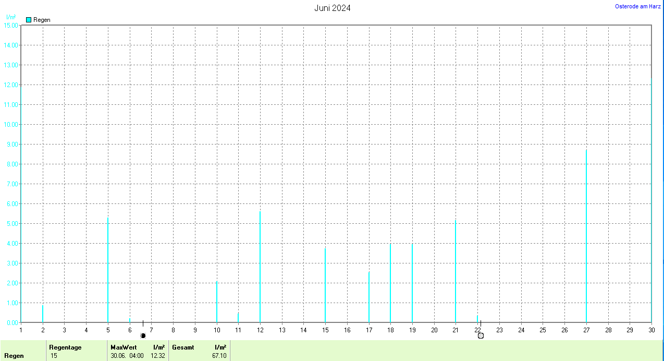Click the 15.00 label on y-axis
Screen dimensions: 664x361
[x=10, y=26]
